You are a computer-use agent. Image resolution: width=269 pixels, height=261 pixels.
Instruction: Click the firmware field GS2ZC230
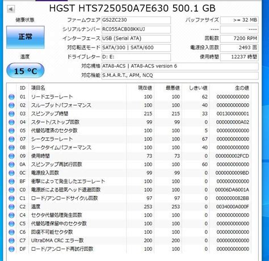[x=136, y=20]
